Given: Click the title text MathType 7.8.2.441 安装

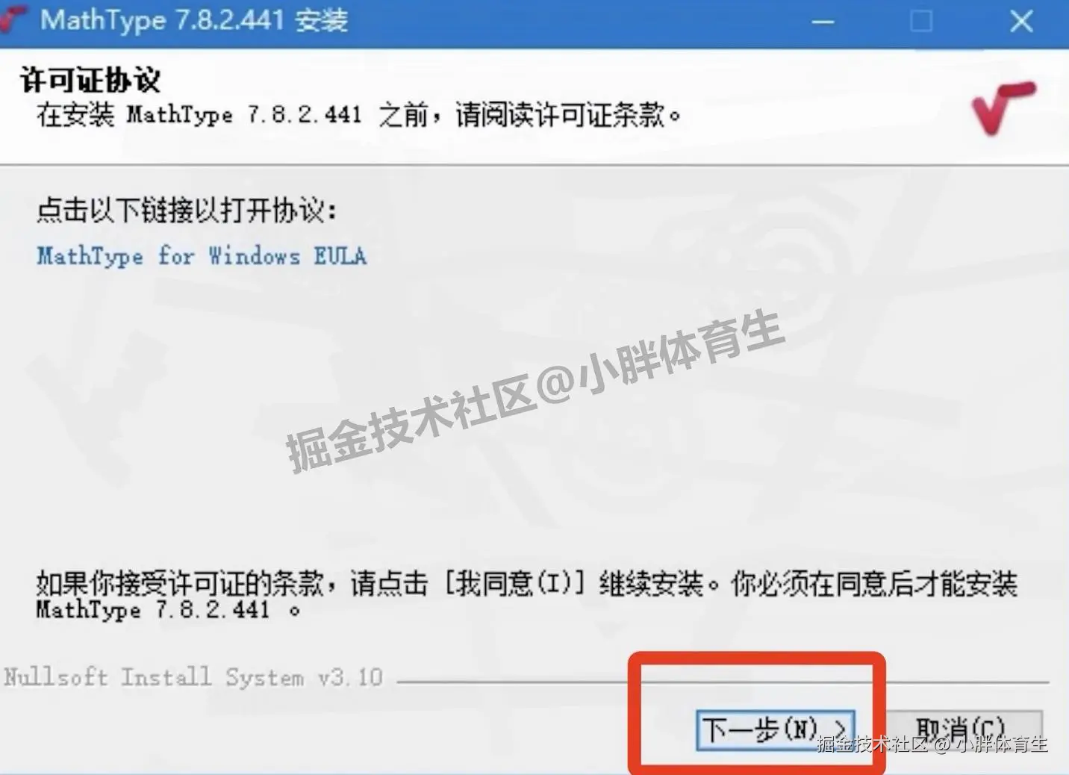Looking at the screenshot, I should tap(194, 20).
